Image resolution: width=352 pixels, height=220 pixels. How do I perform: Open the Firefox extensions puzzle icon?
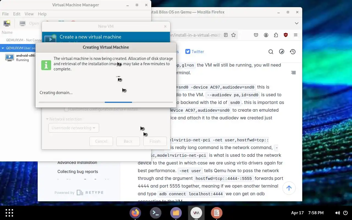pyautogui.click(x=276, y=35)
